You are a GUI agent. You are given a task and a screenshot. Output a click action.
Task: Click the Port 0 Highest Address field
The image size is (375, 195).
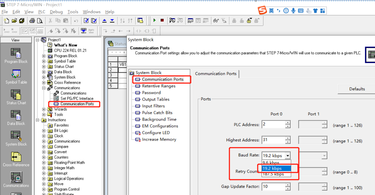pos(273,140)
